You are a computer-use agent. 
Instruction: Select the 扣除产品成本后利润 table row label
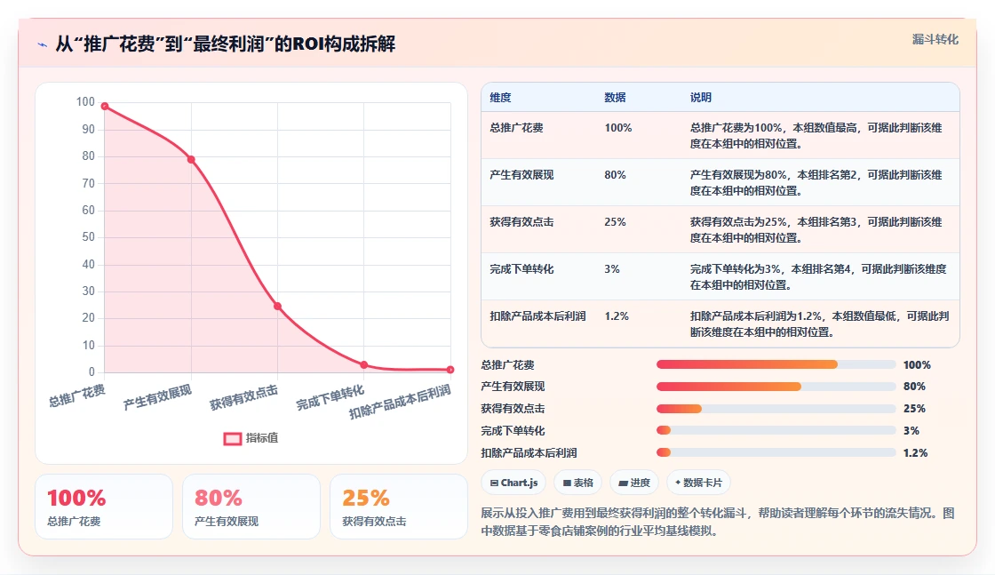[x=537, y=316]
